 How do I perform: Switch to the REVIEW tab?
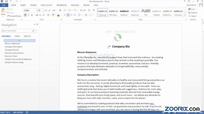point(86,5)
